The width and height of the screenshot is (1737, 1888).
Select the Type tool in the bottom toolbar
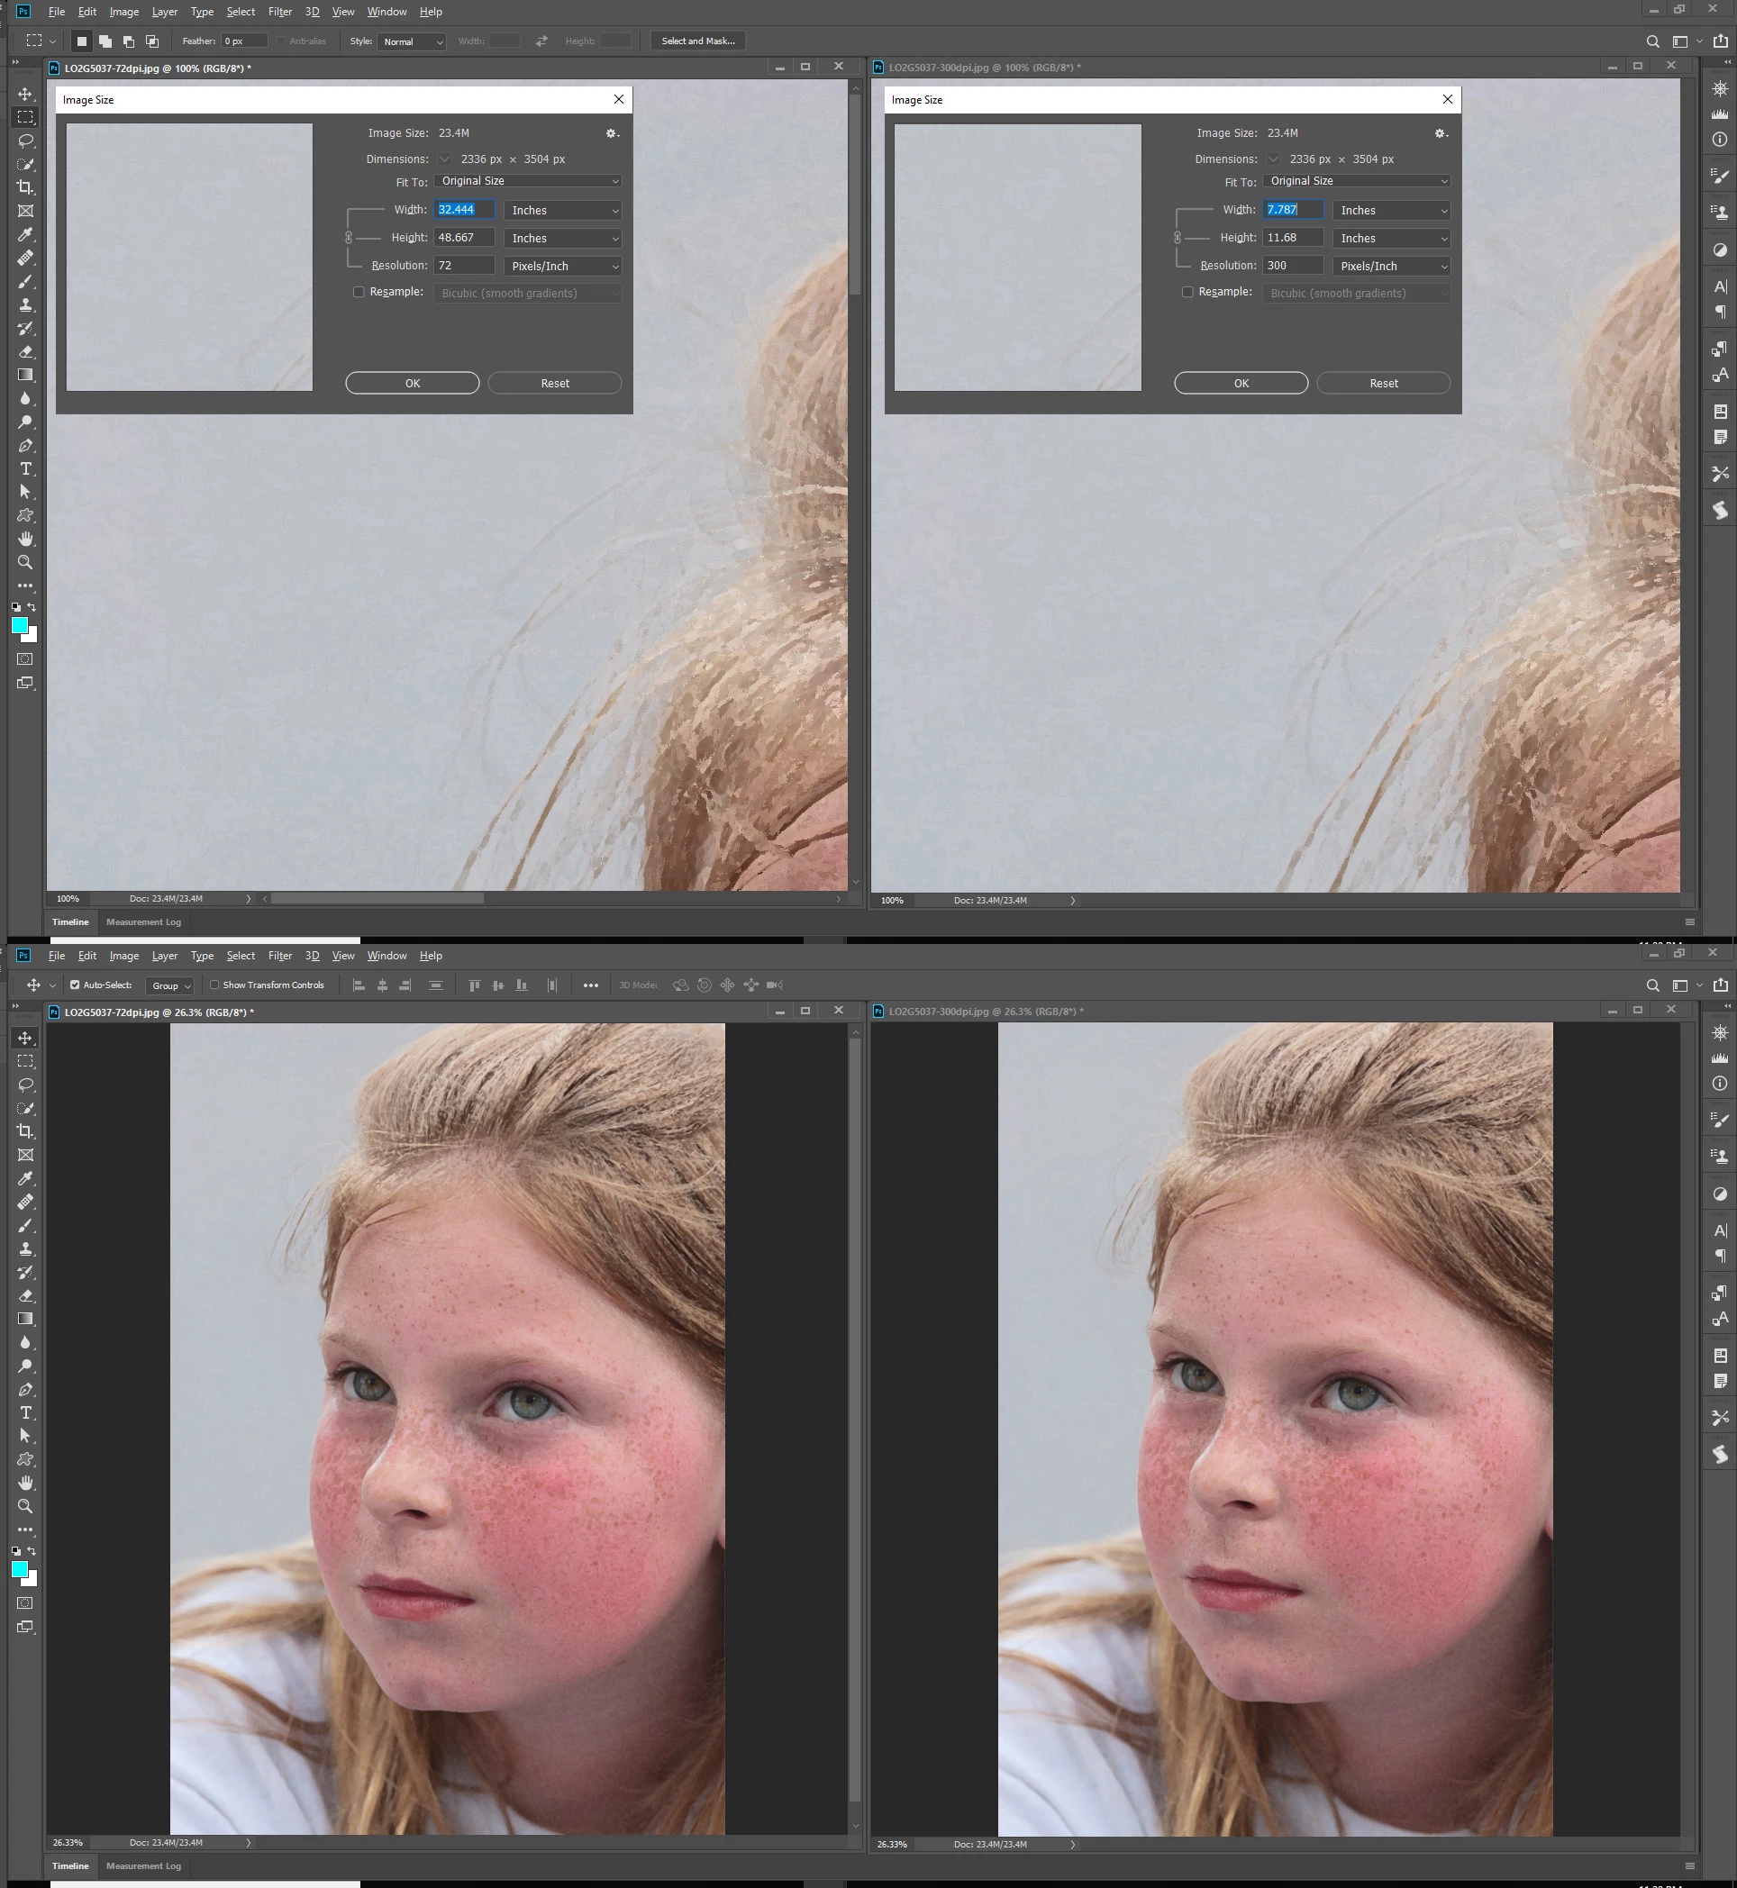point(25,1412)
